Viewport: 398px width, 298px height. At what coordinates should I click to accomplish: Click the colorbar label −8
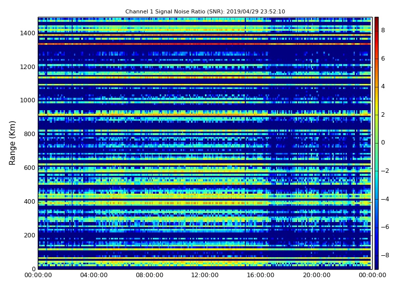point(385,255)
